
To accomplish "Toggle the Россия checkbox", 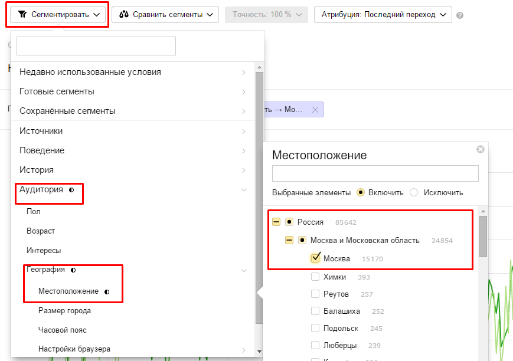I will 289,222.
